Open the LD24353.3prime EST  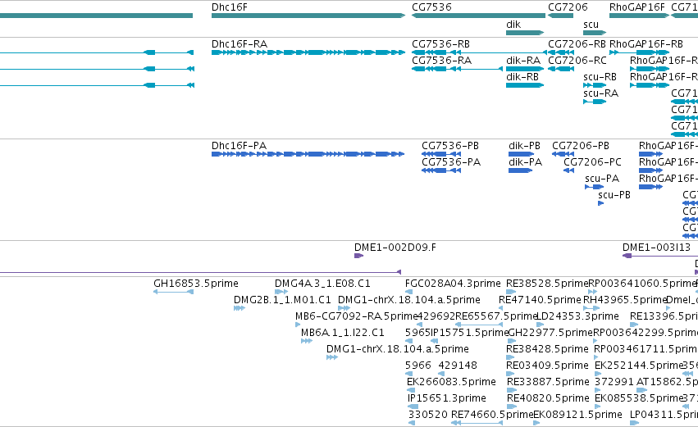point(541,325)
